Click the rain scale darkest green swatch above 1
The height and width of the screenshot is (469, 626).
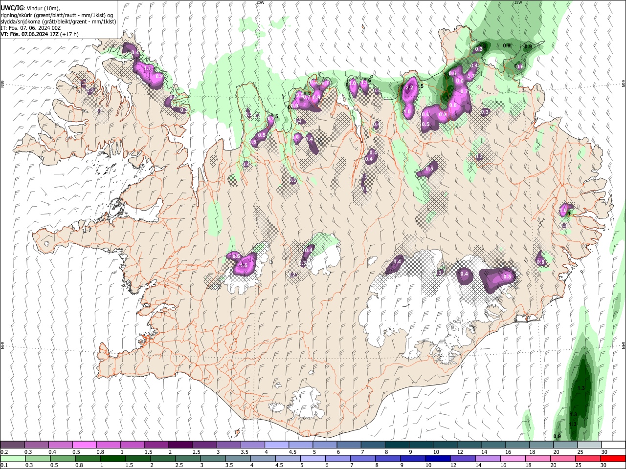coord(112,458)
